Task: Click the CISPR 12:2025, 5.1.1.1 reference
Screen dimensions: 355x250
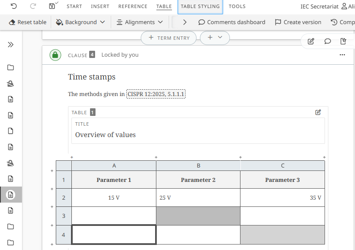Action: point(156,94)
